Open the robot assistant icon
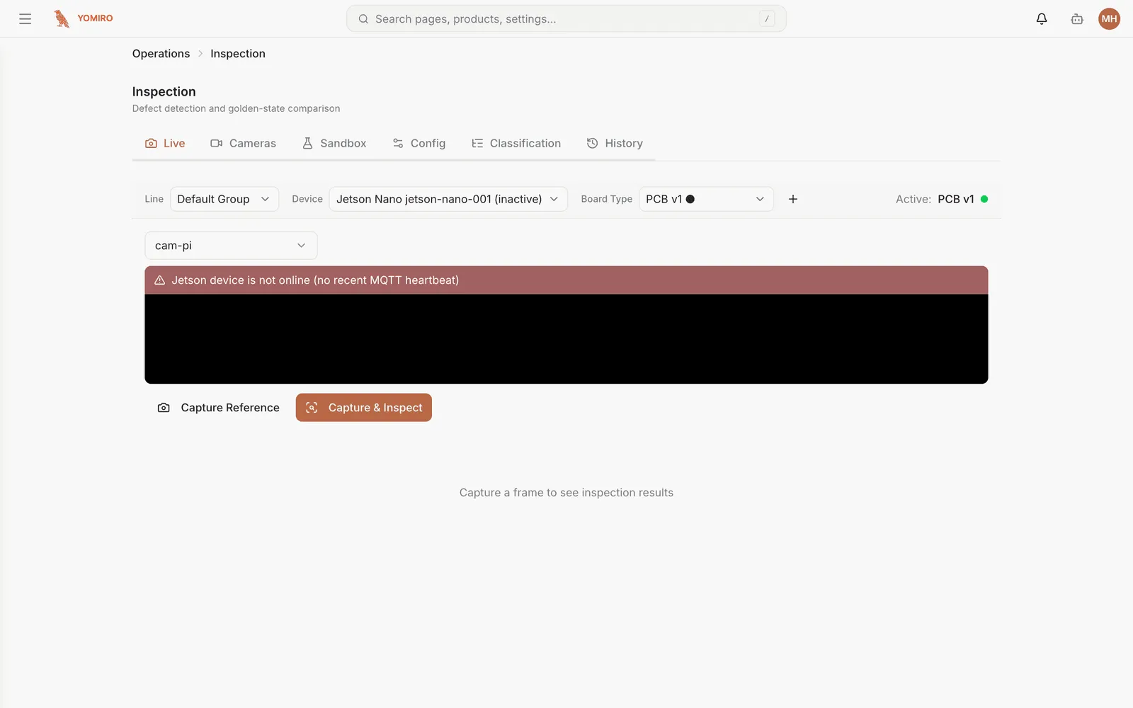This screenshot has height=708, width=1133. [x=1077, y=19]
